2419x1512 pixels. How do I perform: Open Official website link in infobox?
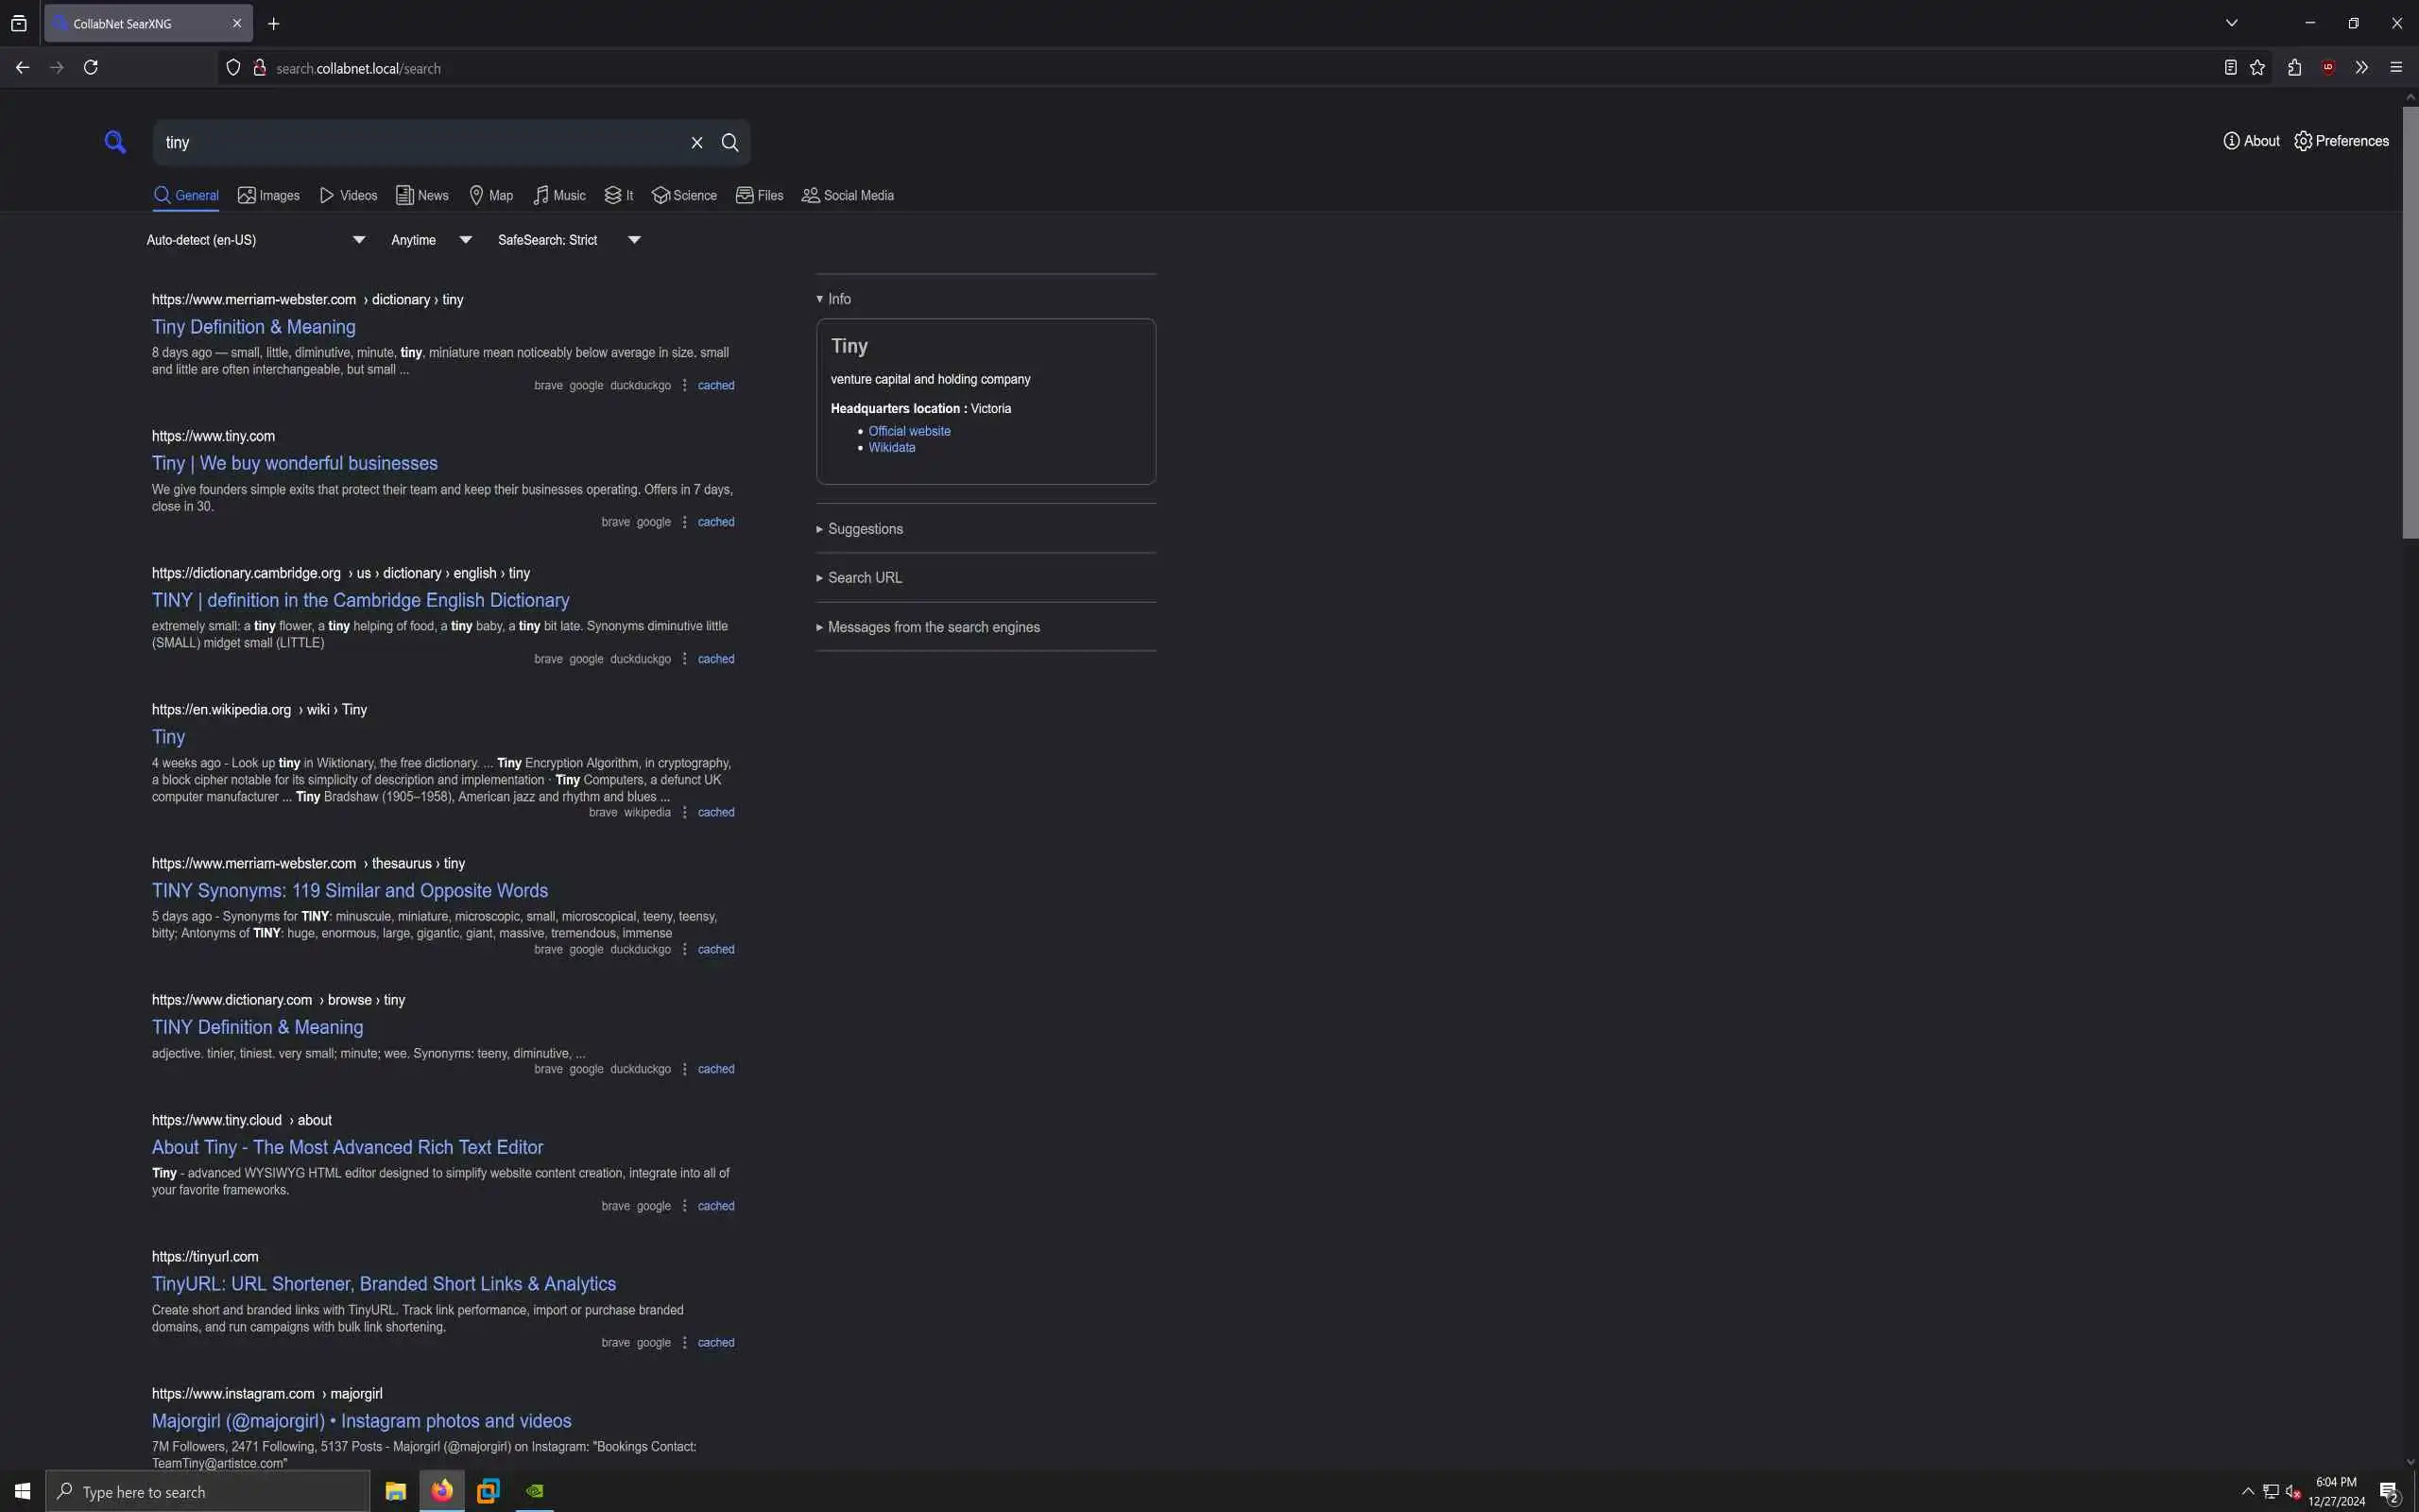(x=909, y=431)
